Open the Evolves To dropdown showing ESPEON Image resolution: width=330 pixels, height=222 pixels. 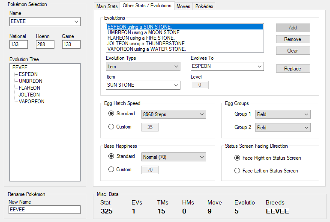(x=227, y=66)
